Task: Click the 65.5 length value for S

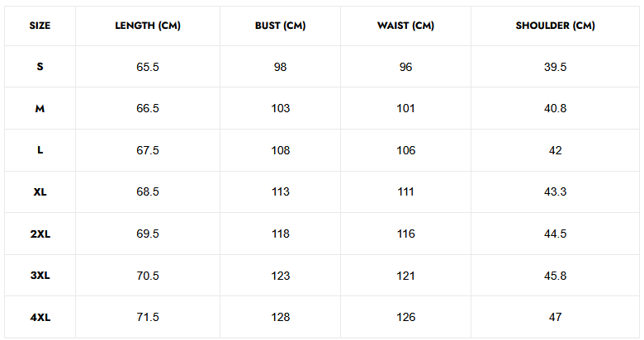Action: 148,67
